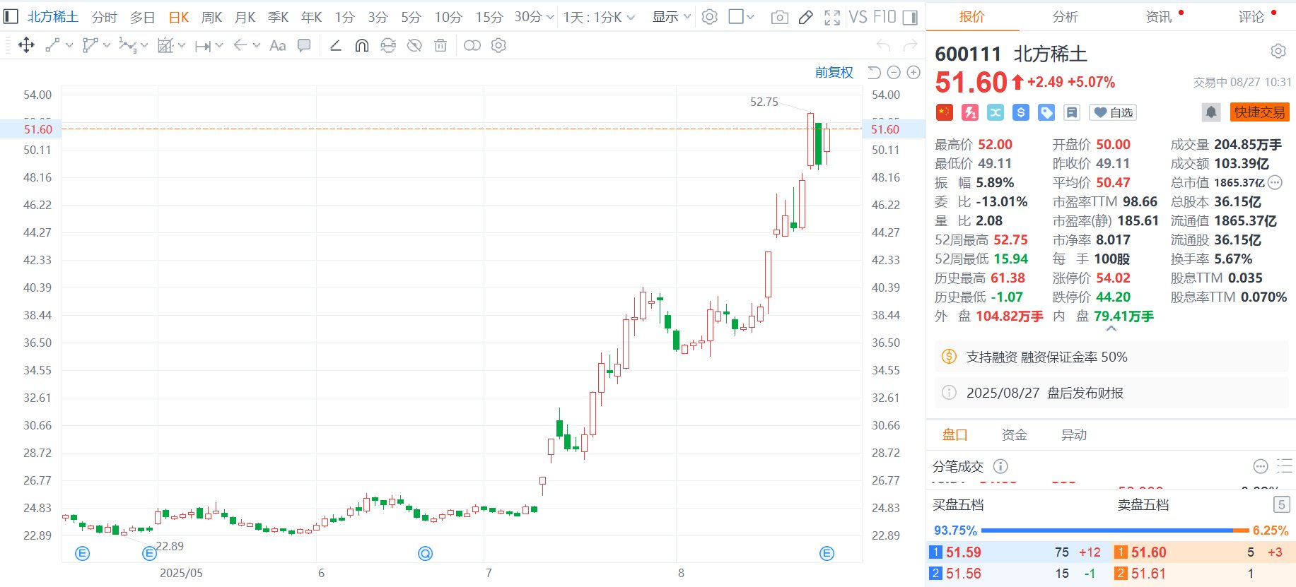
Task: Select the range interval tool
Action: 203,46
